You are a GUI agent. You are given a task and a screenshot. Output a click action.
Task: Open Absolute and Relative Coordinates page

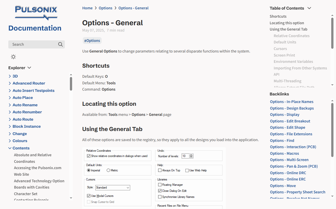pos(33,158)
